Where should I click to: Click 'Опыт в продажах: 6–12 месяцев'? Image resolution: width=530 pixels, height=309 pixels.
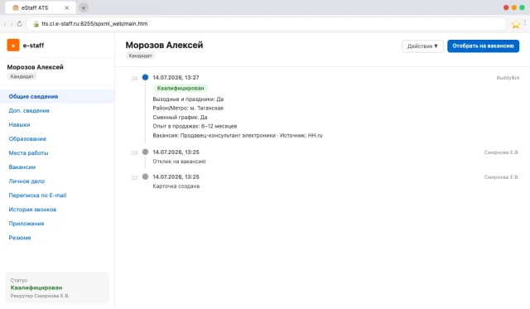[x=195, y=126]
